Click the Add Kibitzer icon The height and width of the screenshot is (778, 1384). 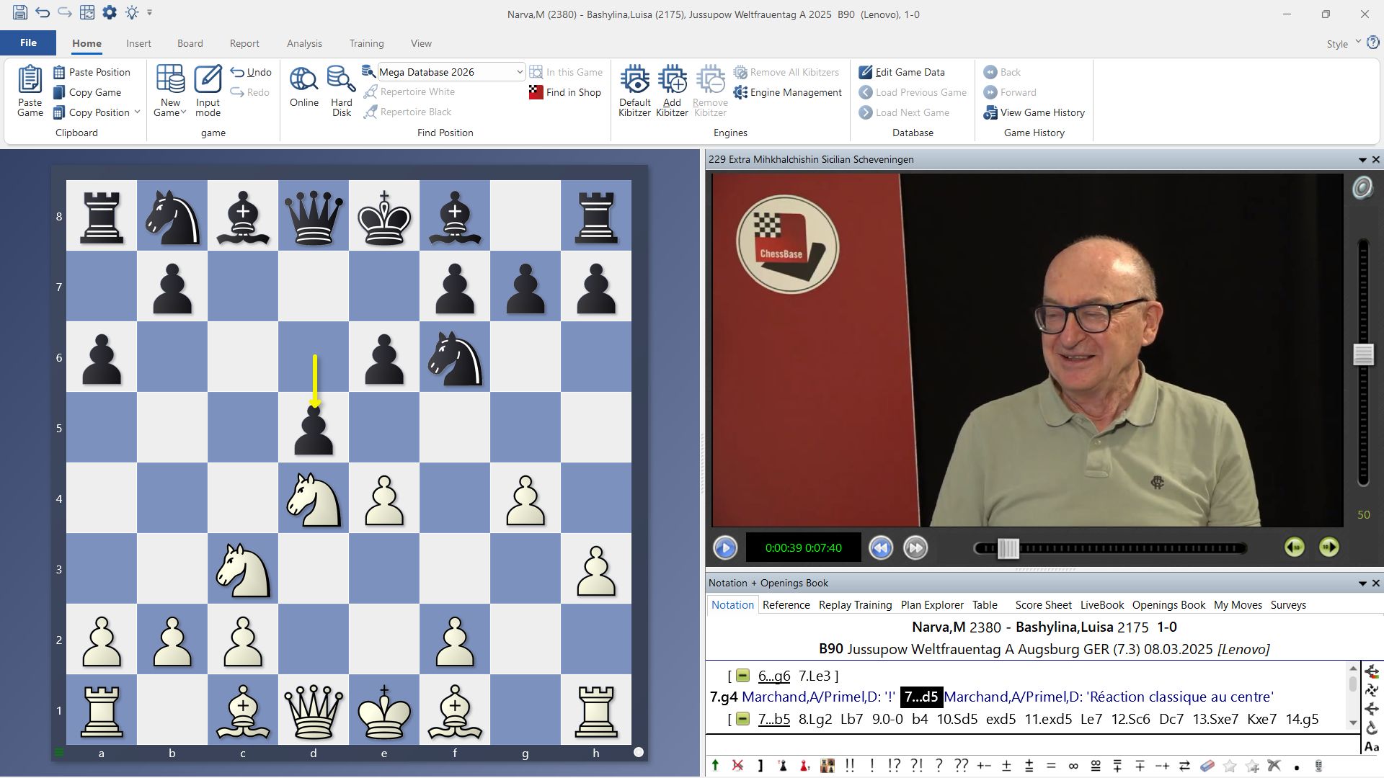[x=672, y=80]
